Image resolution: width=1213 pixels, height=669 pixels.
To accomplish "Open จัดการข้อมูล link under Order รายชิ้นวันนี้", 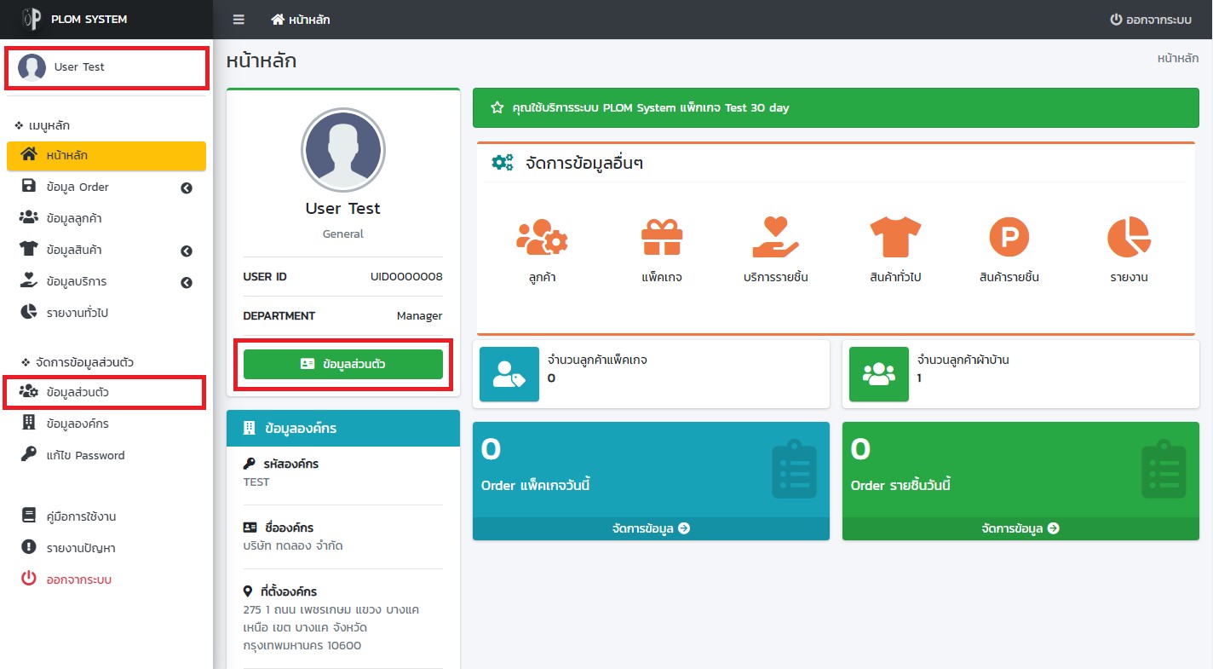I will 1020,528.
